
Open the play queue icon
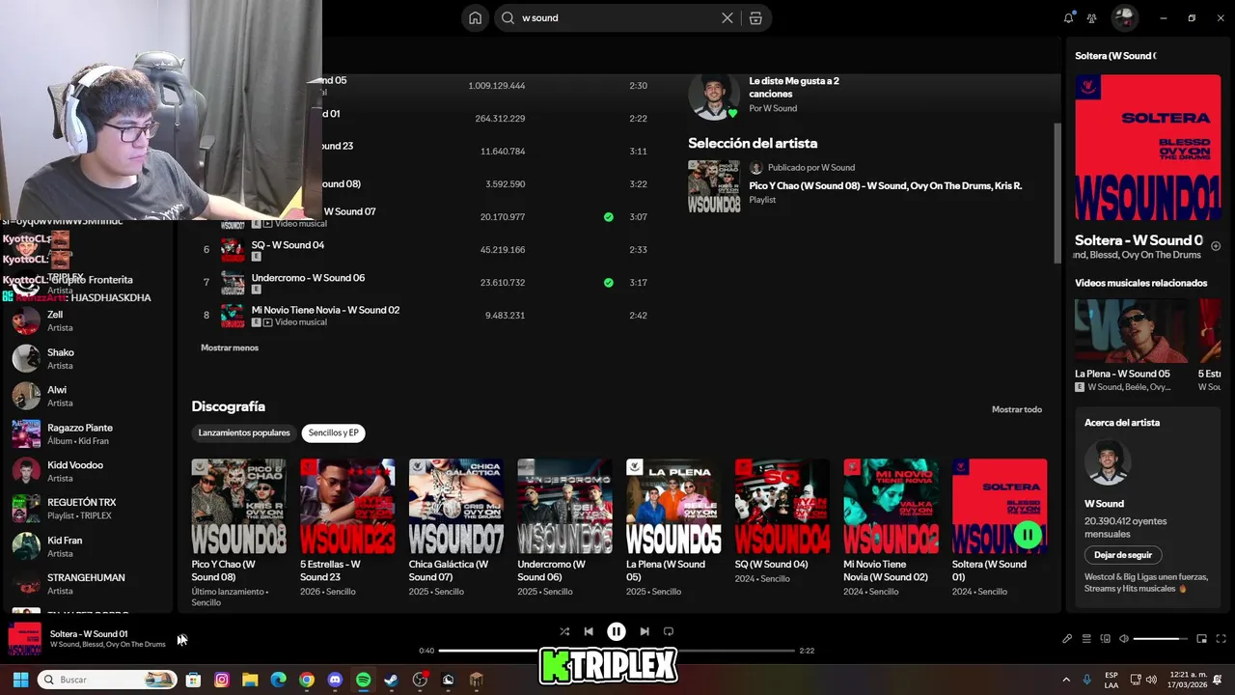(1086, 638)
